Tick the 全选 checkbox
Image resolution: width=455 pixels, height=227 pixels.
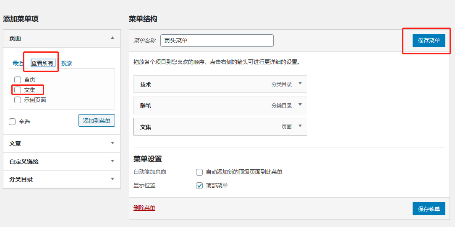tap(12, 122)
